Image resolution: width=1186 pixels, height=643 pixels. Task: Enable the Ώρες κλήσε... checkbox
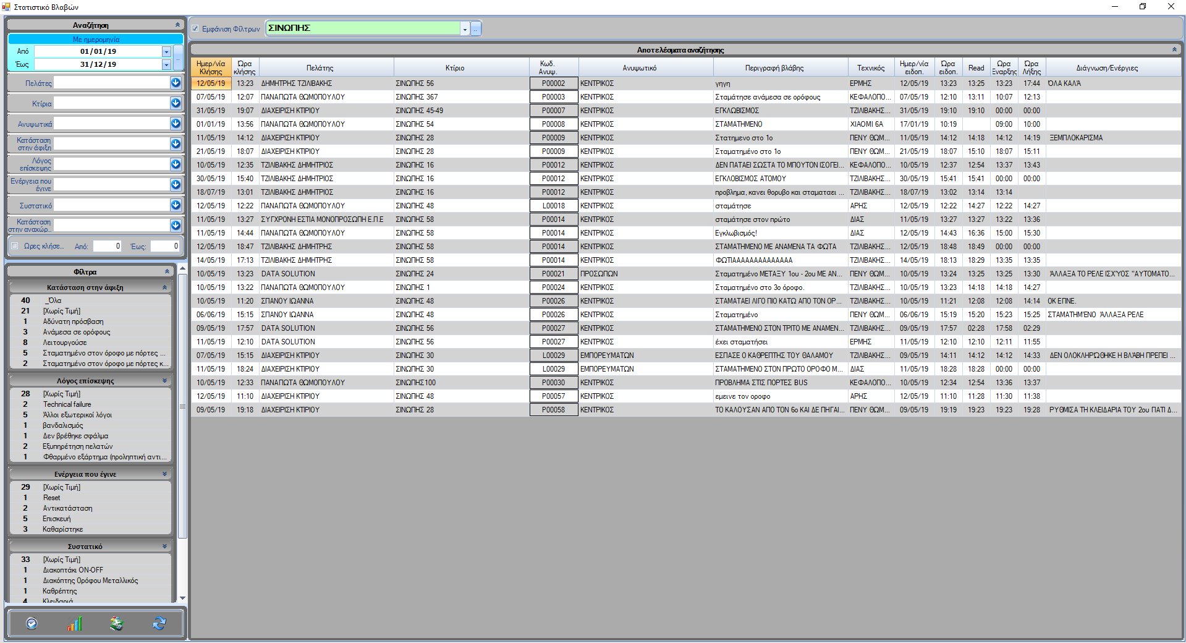(15, 246)
